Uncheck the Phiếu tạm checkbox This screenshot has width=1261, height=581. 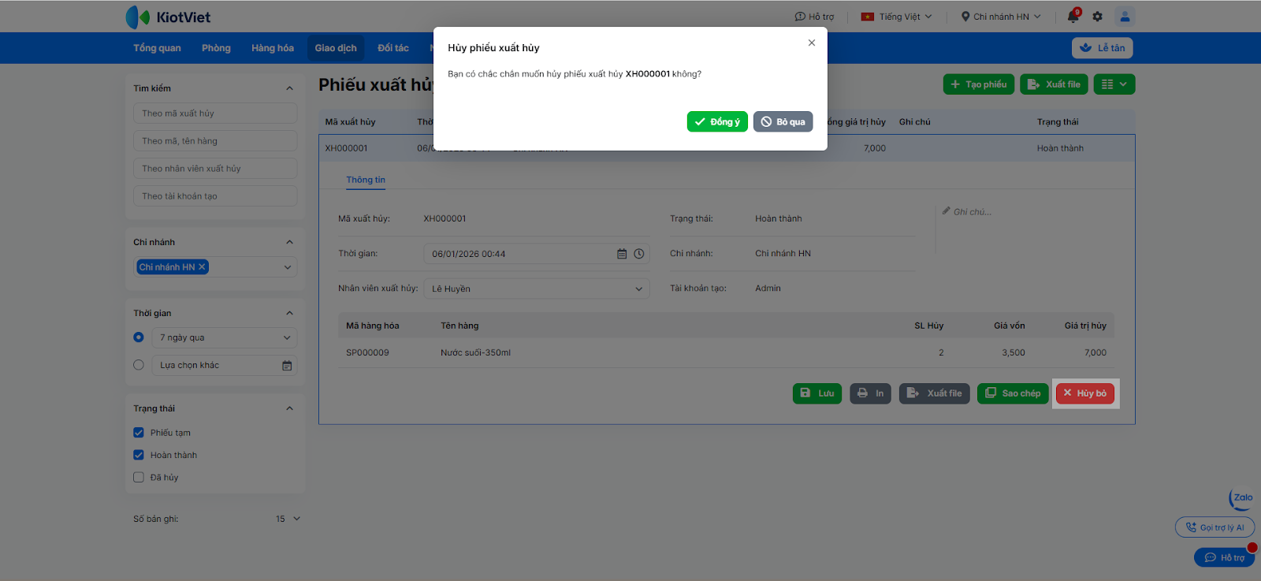139,433
